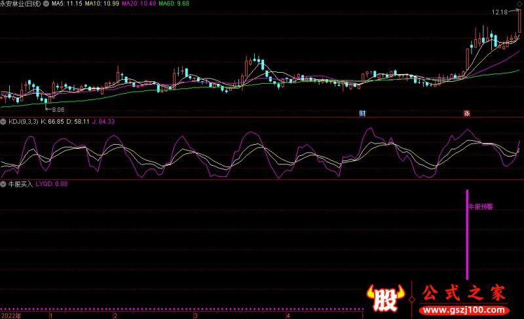Click the red 涨 marker icon
Screen dimensions: 524x319
[468, 113]
